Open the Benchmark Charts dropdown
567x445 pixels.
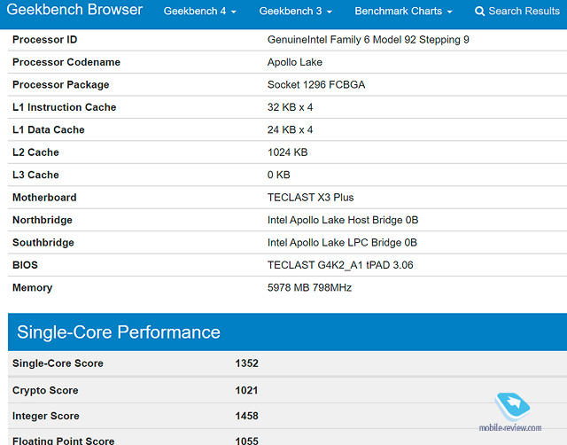tap(403, 12)
